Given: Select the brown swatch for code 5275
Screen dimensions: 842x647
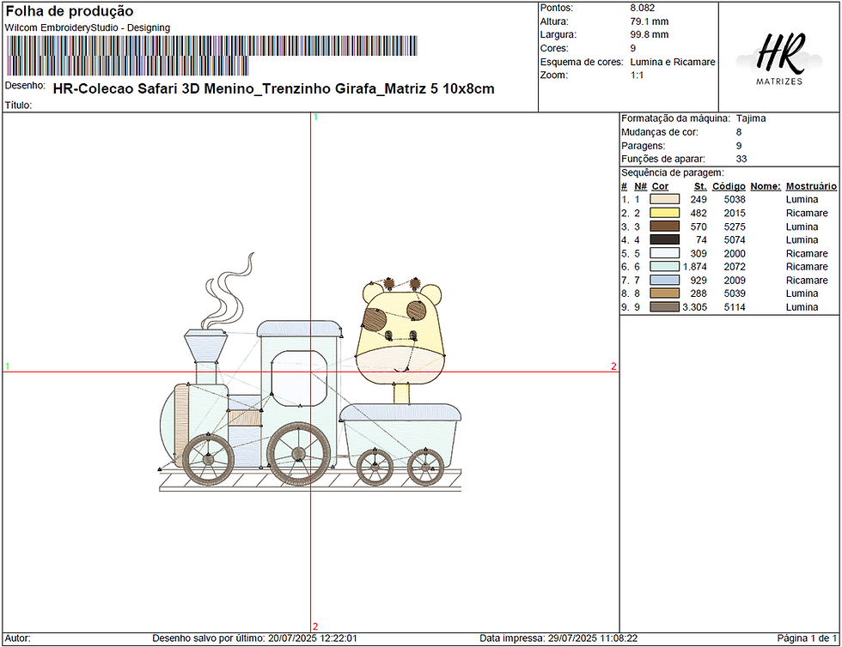Looking at the screenshot, I should pos(665,227).
